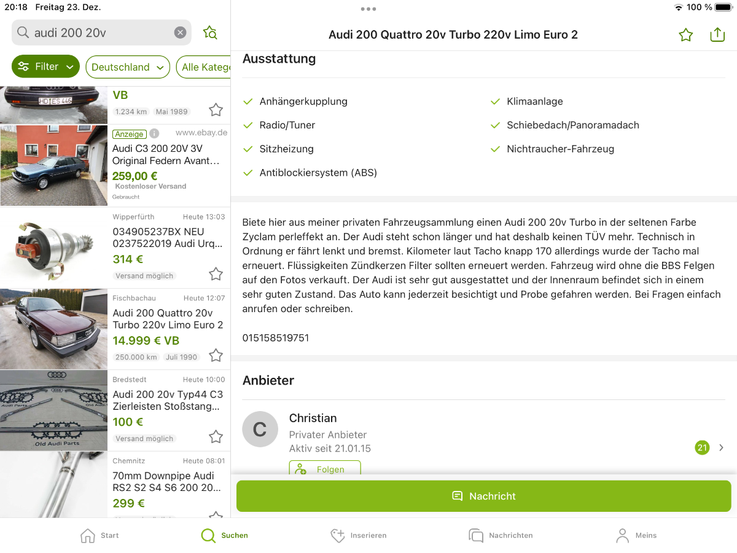Open the Alle Kategorien dropdown
The width and height of the screenshot is (737, 553).
tap(205, 67)
